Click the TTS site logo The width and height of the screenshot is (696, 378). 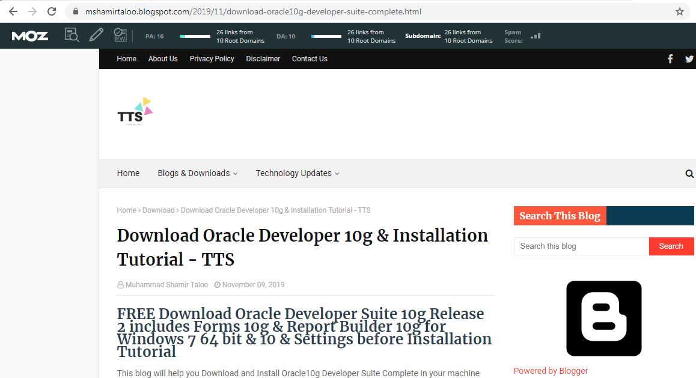coord(135,112)
